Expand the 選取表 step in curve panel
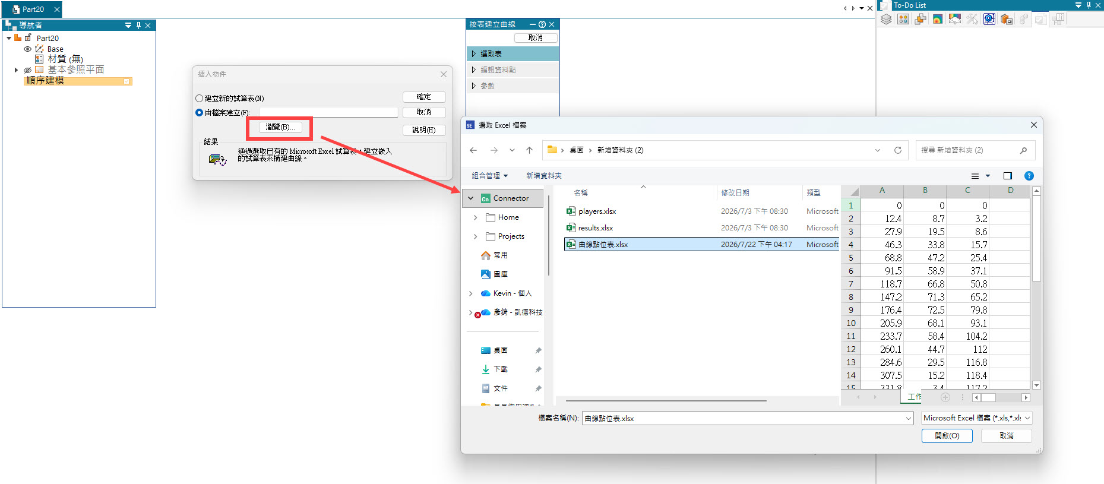The height and width of the screenshot is (484, 1104). pyautogui.click(x=474, y=54)
